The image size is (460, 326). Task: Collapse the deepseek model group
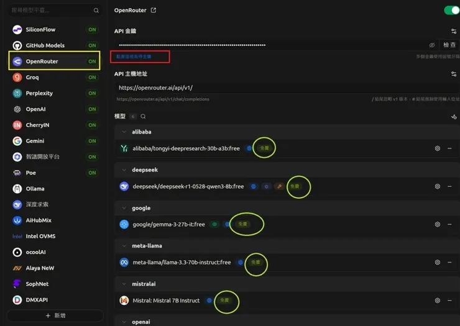pyautogui.click(x=124, y=170)
